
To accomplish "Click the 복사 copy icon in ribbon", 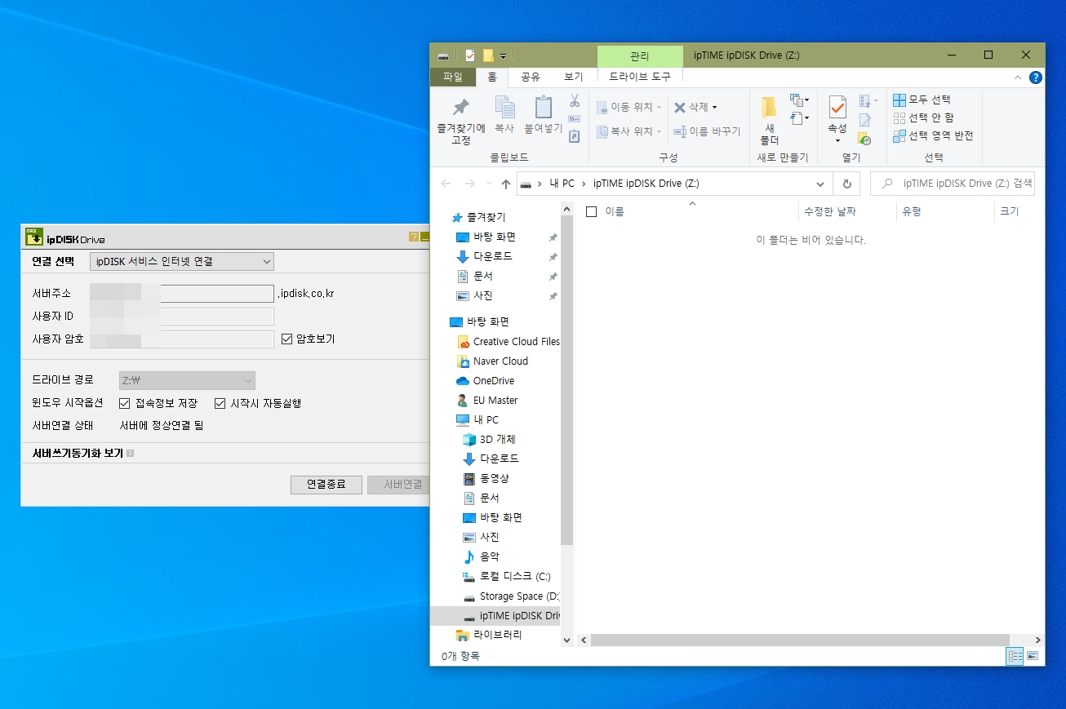I will pyautogui.click(x=505, y=107).
